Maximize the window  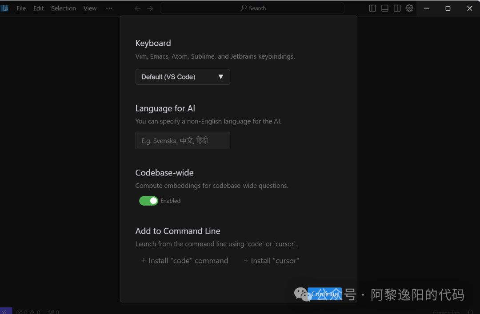click(448, 8)
